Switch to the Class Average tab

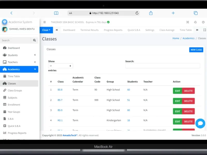pyautogui.click(x=167, y=30)
